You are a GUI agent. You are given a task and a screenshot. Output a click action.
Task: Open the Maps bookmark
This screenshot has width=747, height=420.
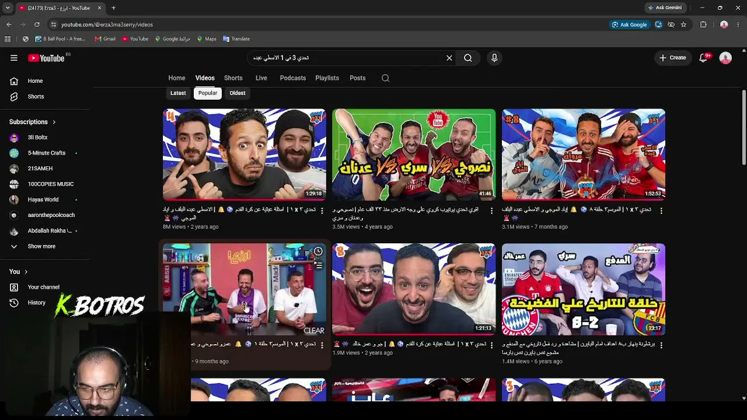(x=207, y=39)
